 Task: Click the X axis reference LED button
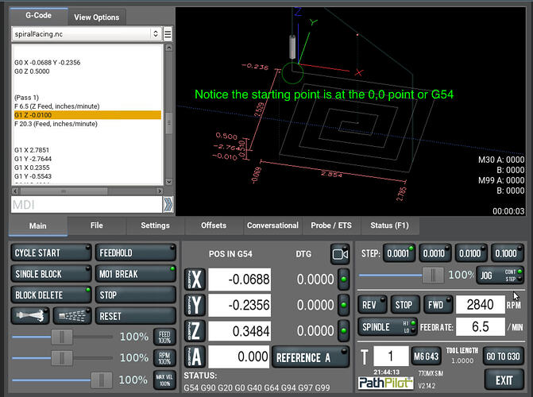(343, 279)
